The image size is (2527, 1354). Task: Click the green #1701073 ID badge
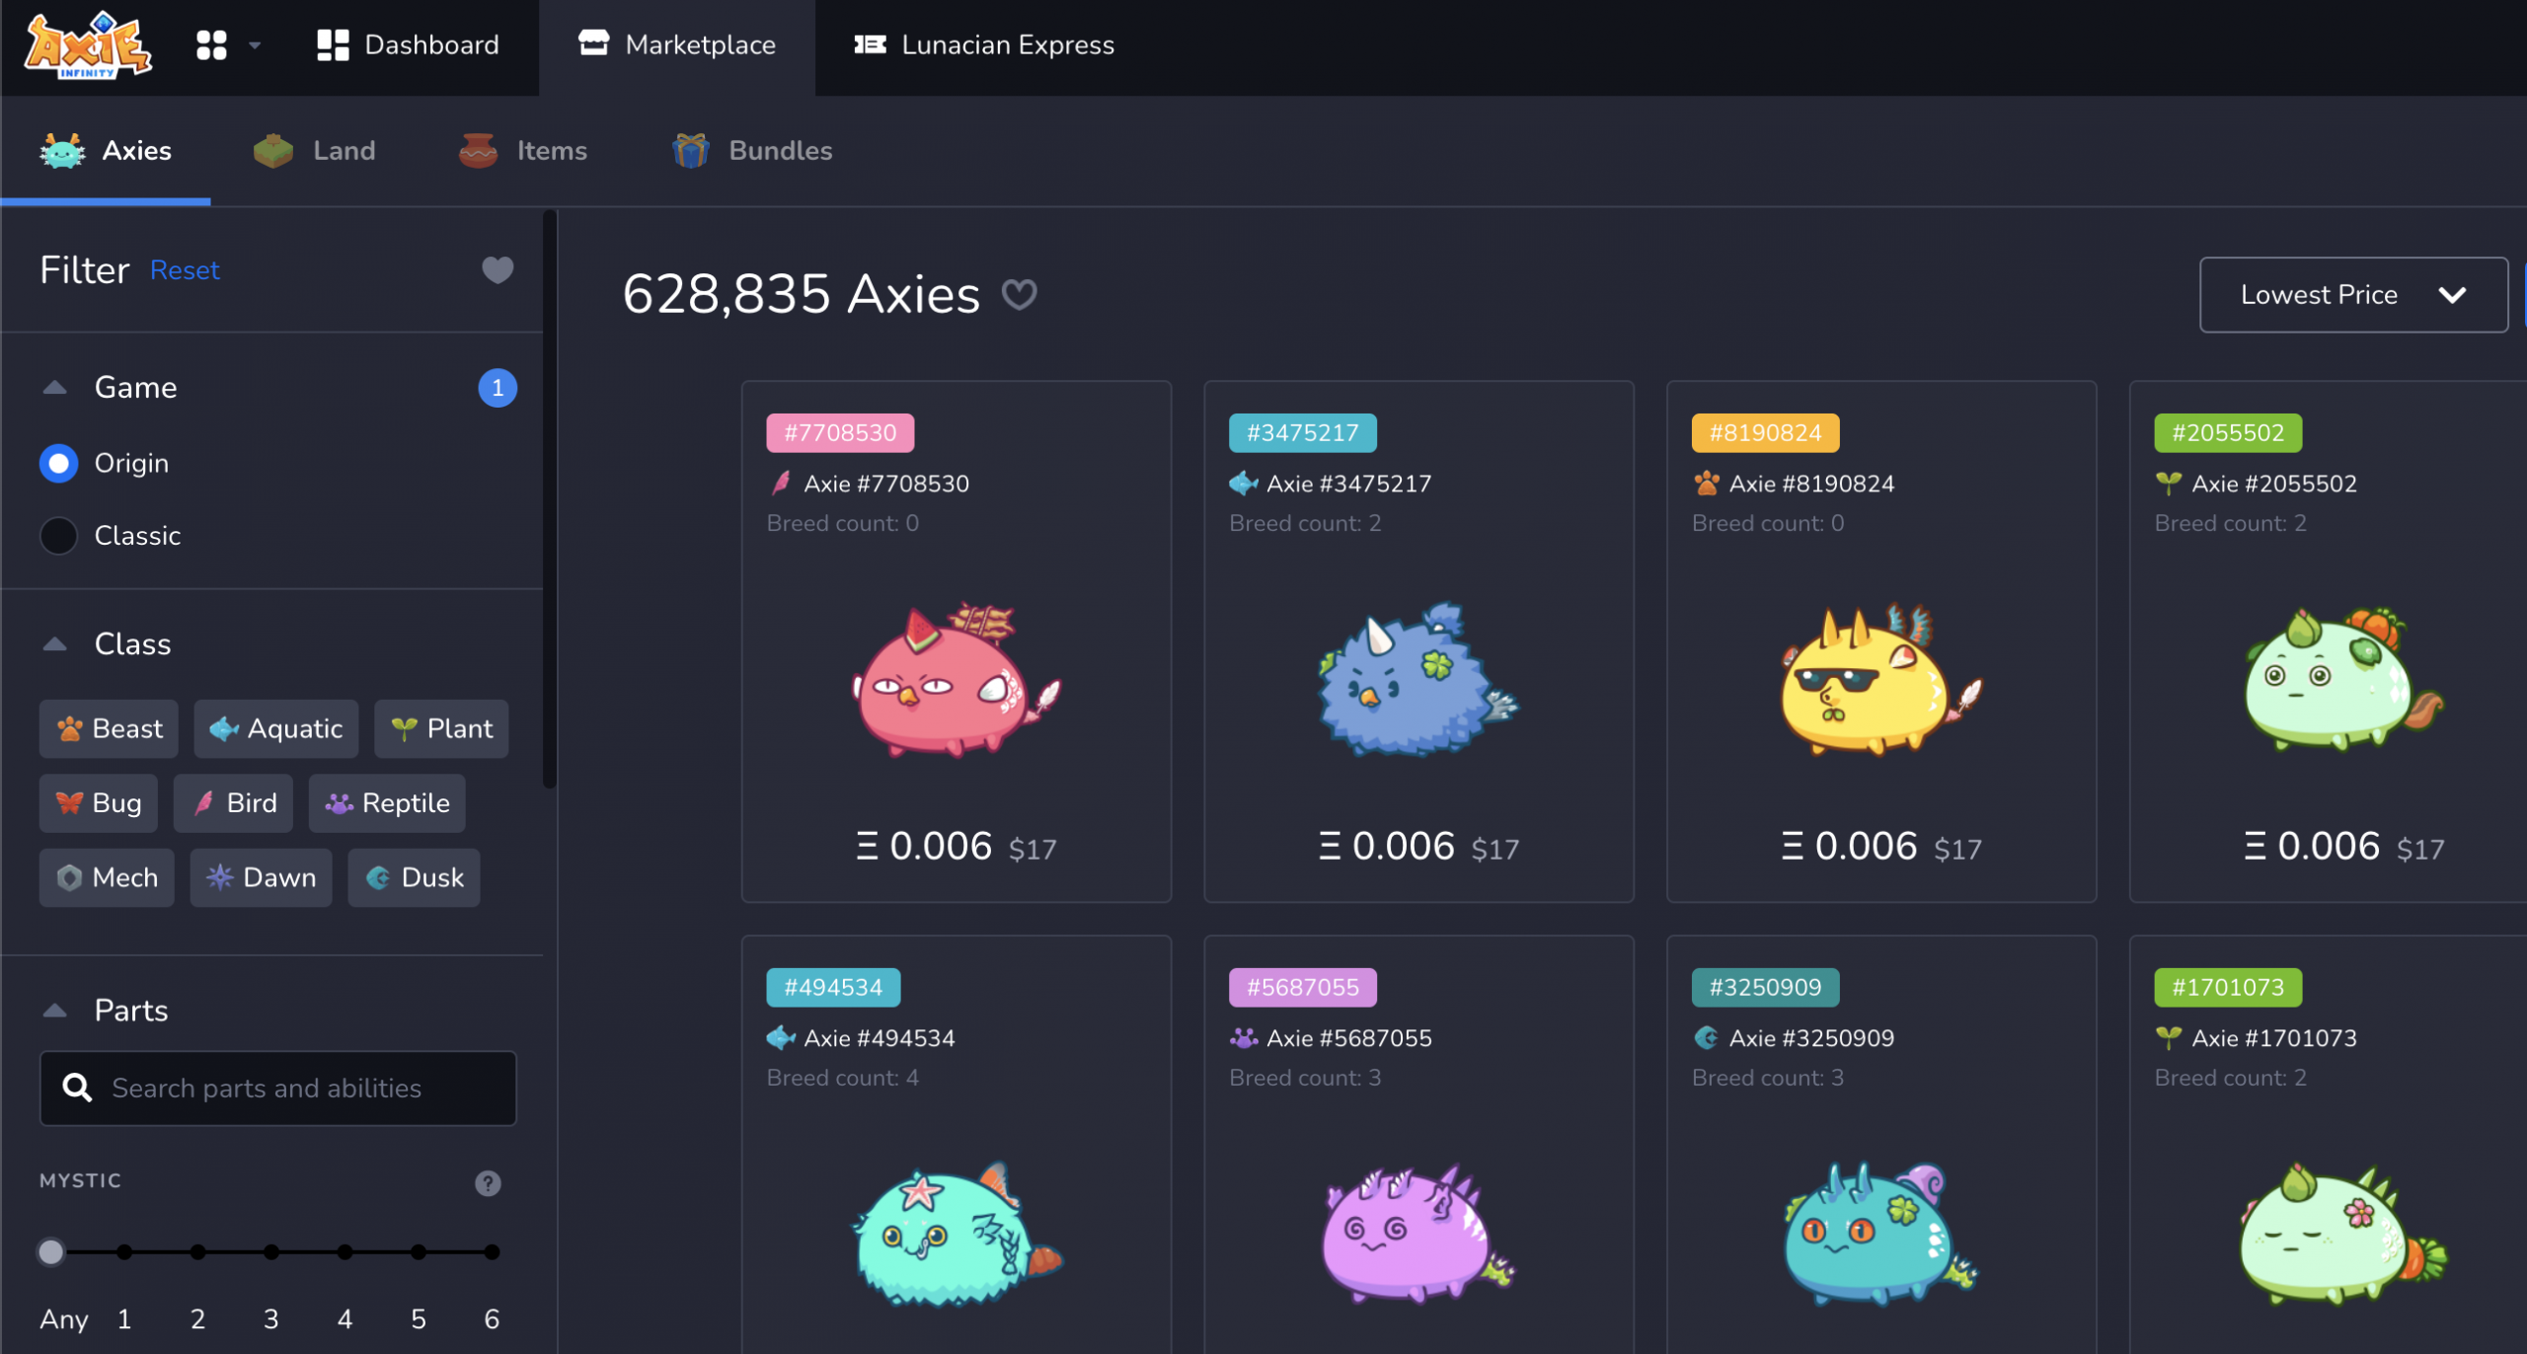pyautogui.click(x=2228, y=988)
